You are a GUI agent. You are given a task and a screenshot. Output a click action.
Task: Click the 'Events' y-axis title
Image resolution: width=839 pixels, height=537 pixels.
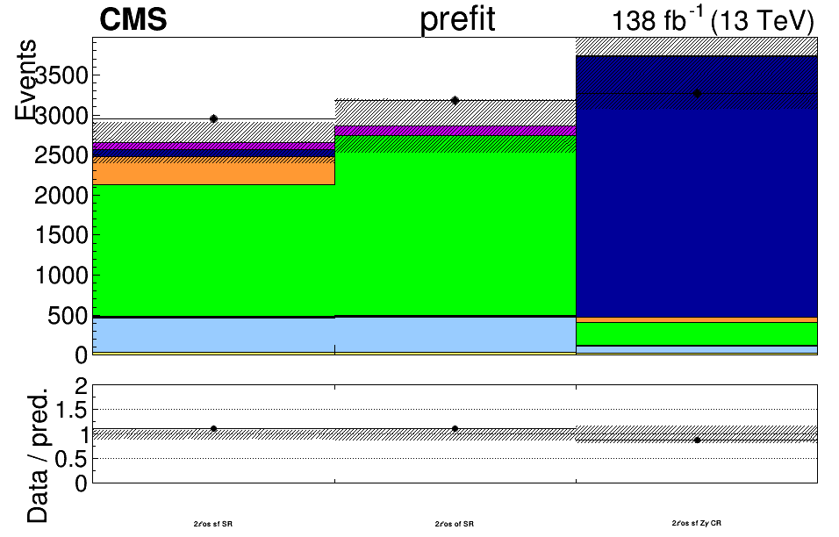25,79
